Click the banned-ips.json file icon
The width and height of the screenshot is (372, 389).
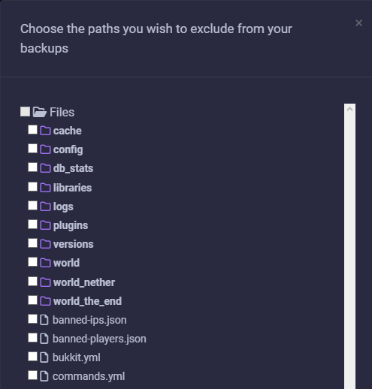[x=44, y=320]
